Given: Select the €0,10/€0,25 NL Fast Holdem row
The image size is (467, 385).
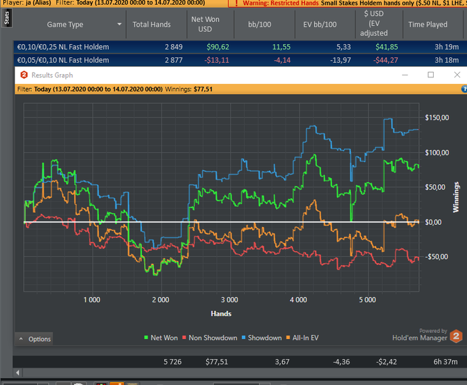Looking at the screenshot, I should pos(240,47).
